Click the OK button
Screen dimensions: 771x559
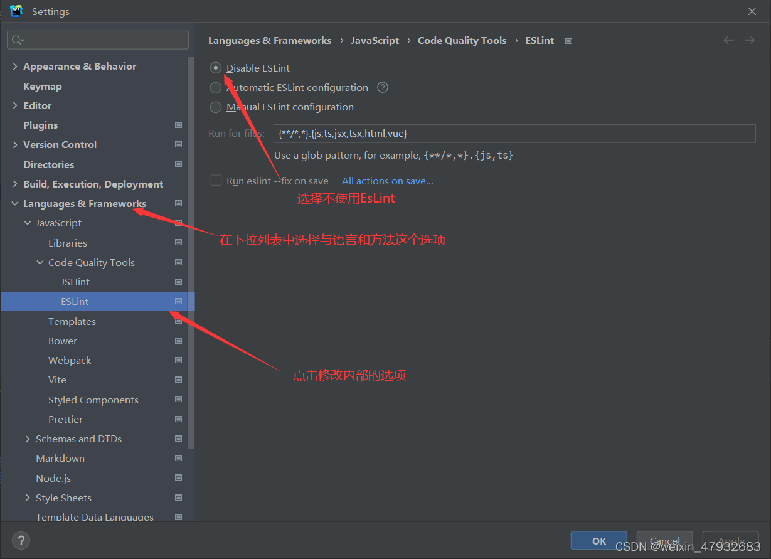coord(599,540)
